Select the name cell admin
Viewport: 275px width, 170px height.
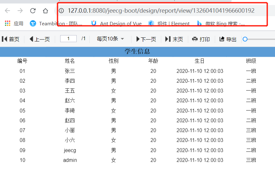(x=70, y=160)
